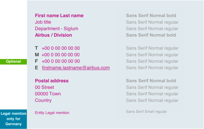This screenshot has width=204, height=129.
Task: Open the firstname.lastname@airbus.com email link
Action: click(x=76, y=68)
